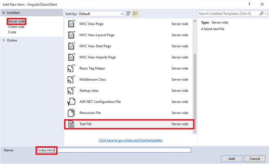
Task: Click the template list scroll down arrow
Action: [x=195, y=132]
